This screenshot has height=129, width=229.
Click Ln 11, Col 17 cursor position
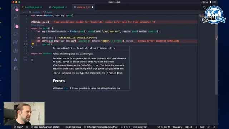click(164, 127)
